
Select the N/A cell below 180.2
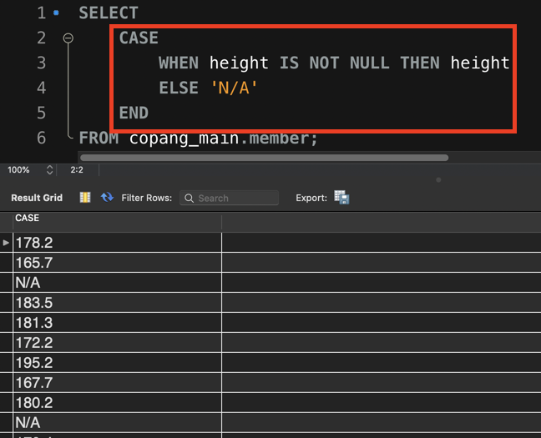pyautogui.click(x=118, y=423)
